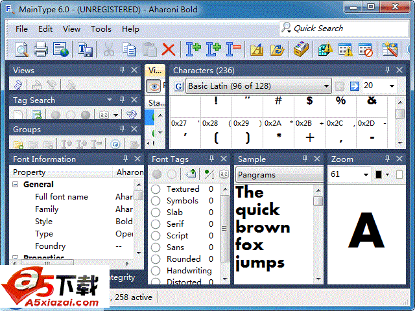Click the report warning toolbar icon
This screenshot has width=415, height=311.
point(346,49)
